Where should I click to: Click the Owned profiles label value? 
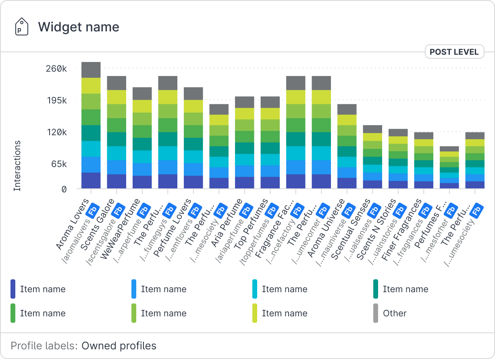pos(119,346)
